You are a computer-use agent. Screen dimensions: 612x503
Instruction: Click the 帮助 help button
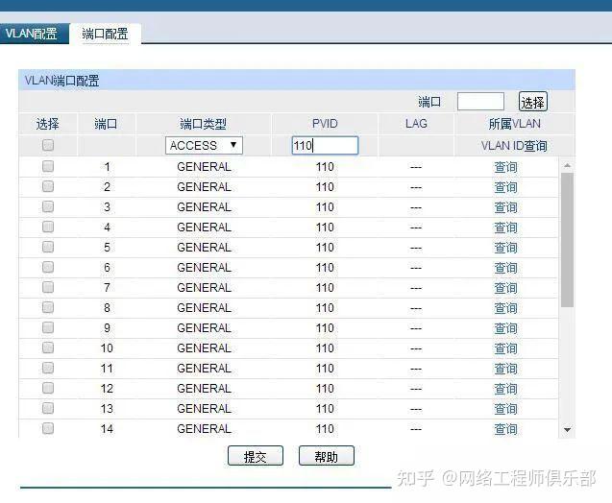(327, 457)
